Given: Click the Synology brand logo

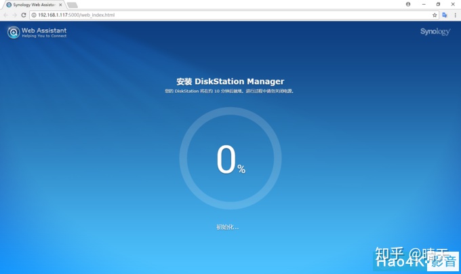Looking at the screenshot, I should coord(435,31).
